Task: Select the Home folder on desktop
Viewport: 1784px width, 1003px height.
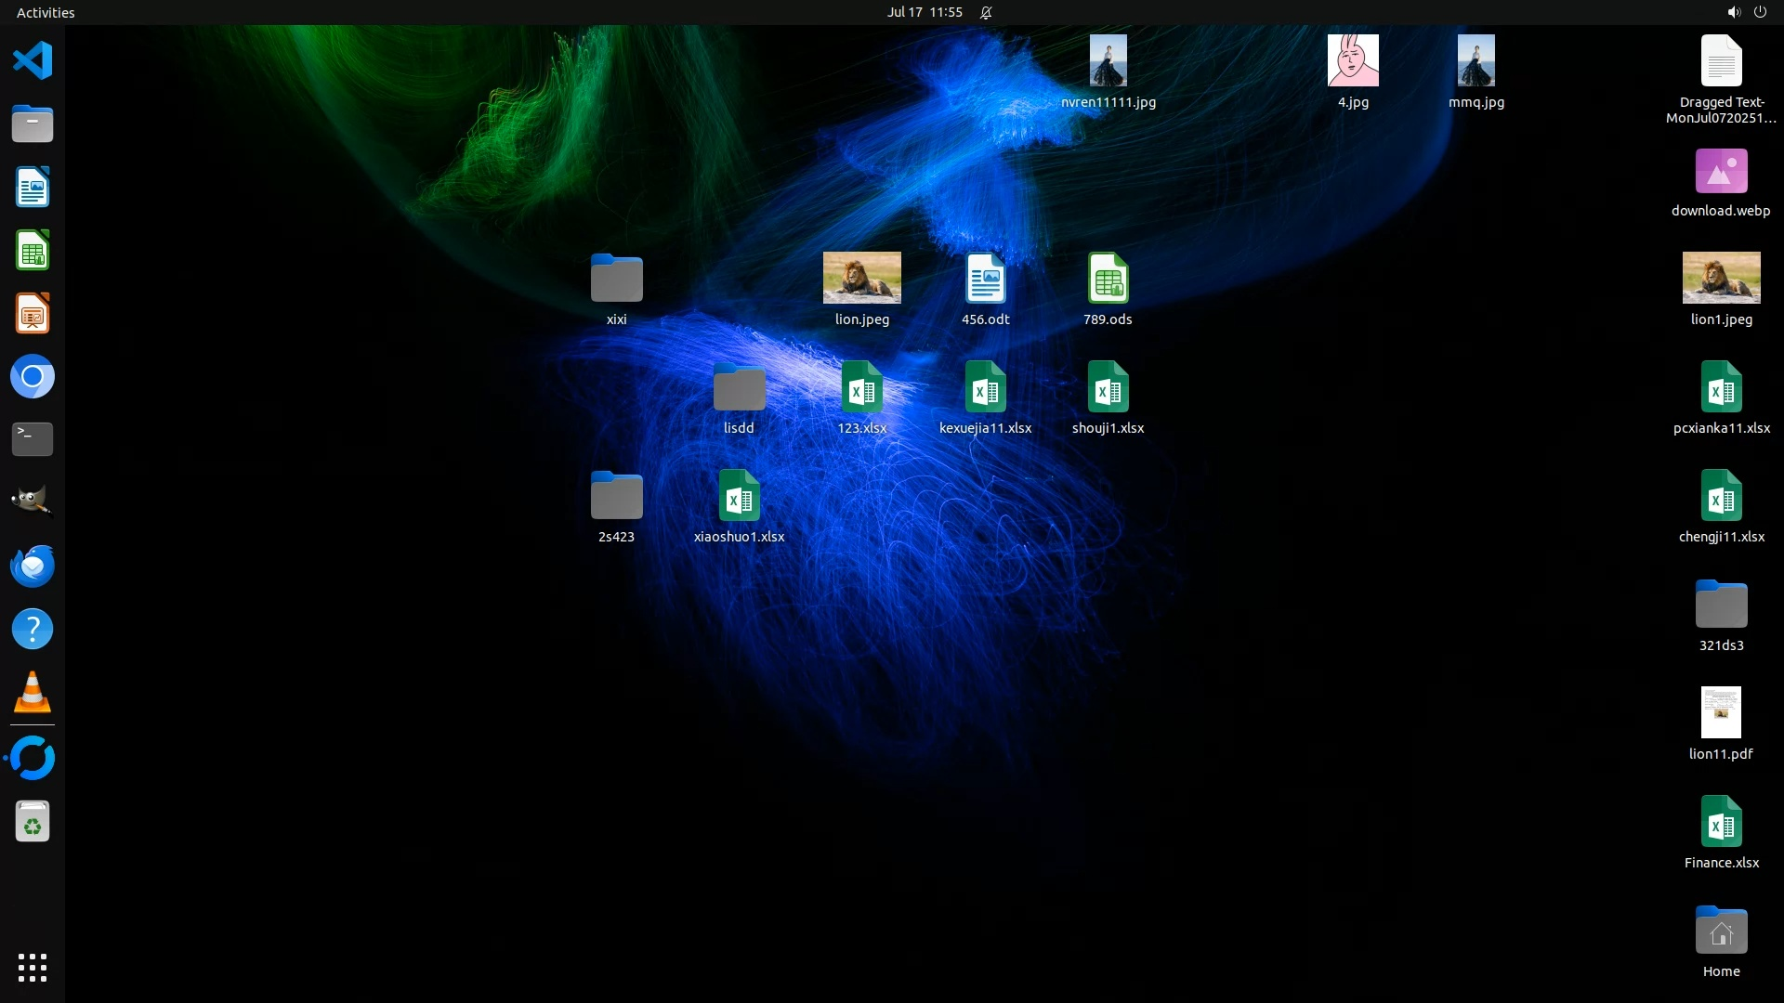Action: tap(1721, 931)
